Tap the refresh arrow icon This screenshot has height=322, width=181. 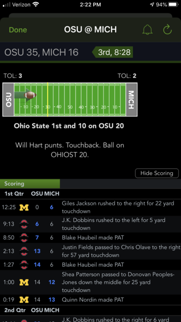tap(167, 30)
